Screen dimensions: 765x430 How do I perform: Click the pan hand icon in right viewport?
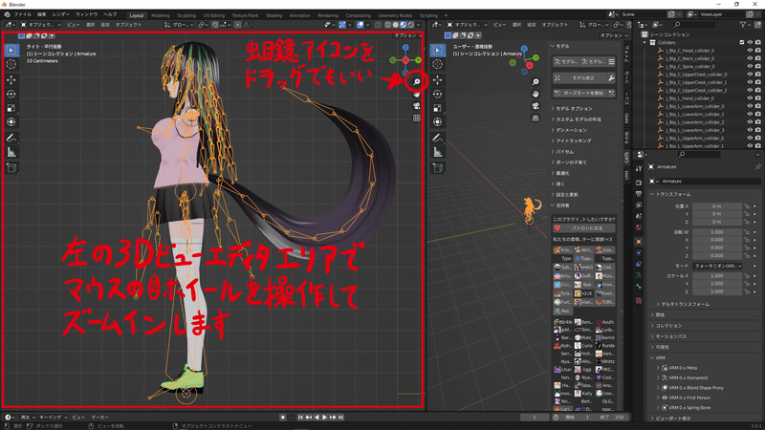point(535,94)
